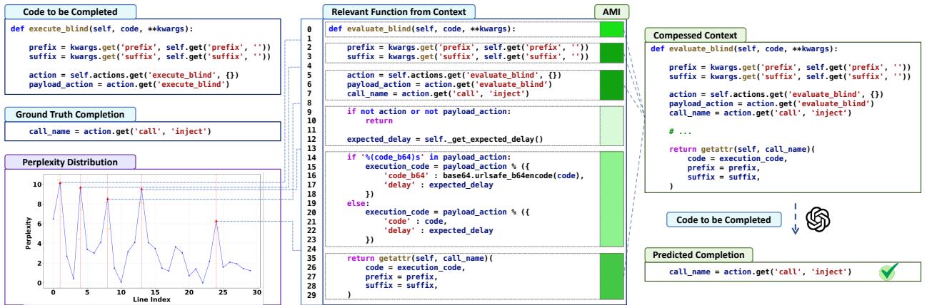Click the red peak marker near line index 8

pos(108,200)
